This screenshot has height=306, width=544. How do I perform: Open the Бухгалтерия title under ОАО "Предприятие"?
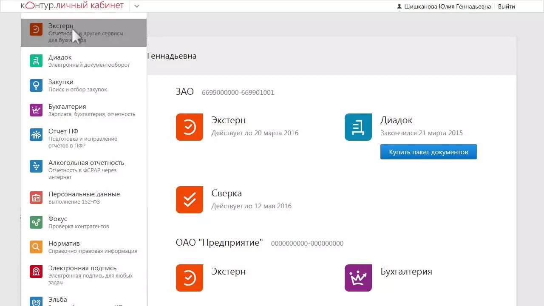(x=406, y=272)
